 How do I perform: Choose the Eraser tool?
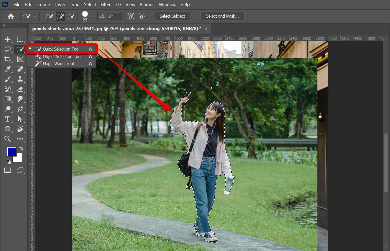coord(20,89)
